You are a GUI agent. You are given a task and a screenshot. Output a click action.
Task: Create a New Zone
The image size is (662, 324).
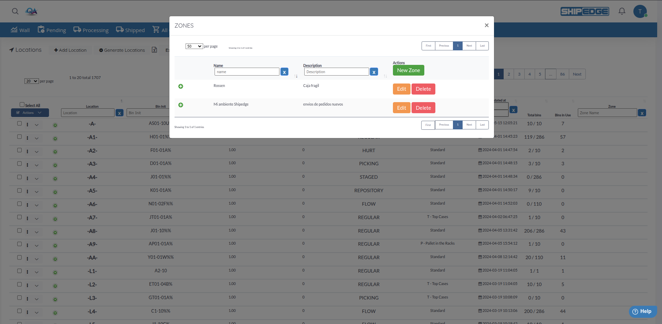pyautogui.click(x=408, y=70)
